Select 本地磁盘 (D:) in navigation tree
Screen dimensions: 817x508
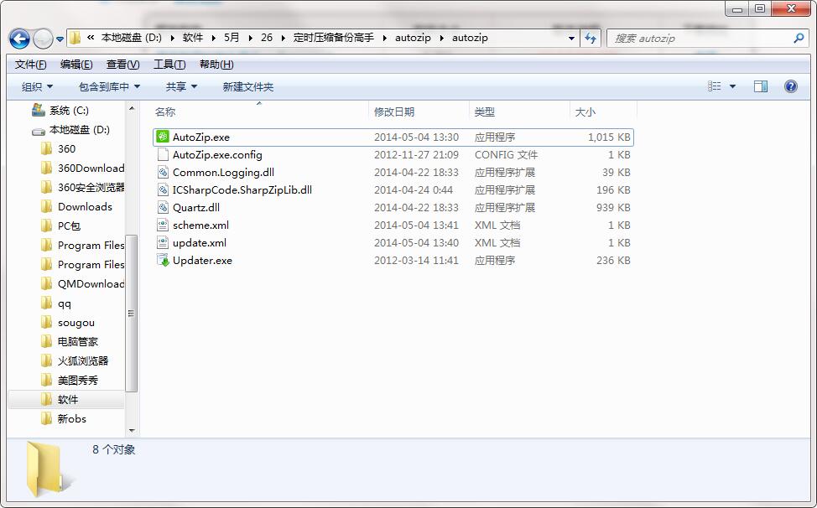(70, 130)
